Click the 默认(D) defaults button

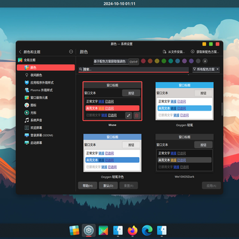click(108, 186)
